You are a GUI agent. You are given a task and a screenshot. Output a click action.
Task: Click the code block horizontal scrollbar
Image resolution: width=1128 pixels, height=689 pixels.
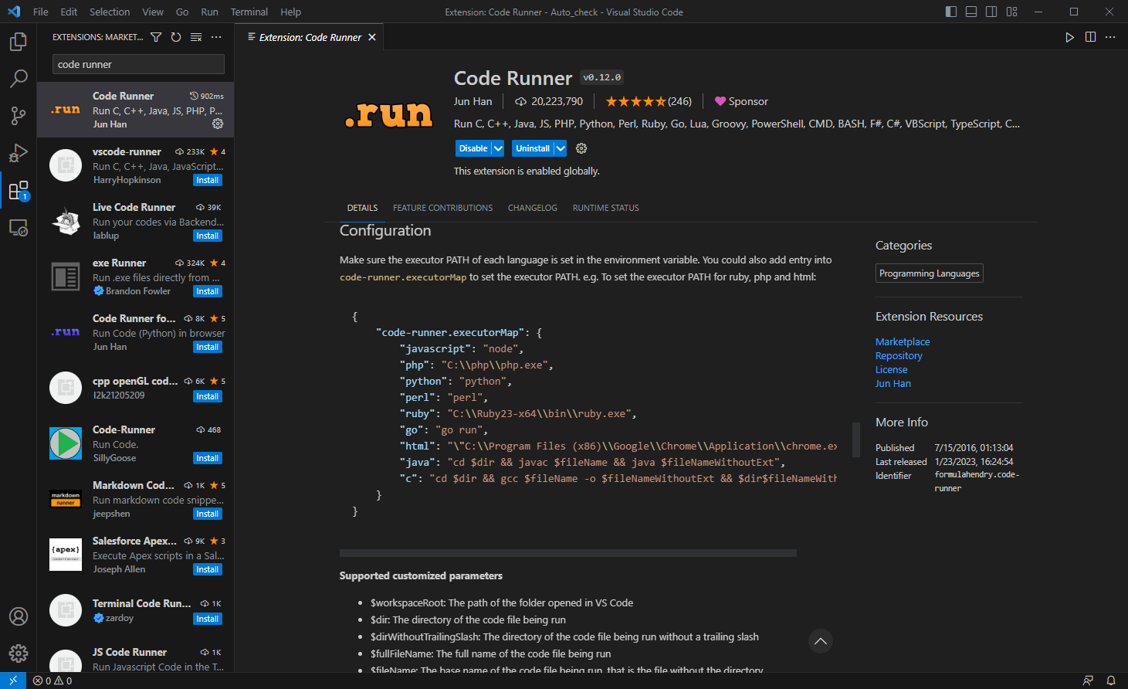click(x=568, y=553)
